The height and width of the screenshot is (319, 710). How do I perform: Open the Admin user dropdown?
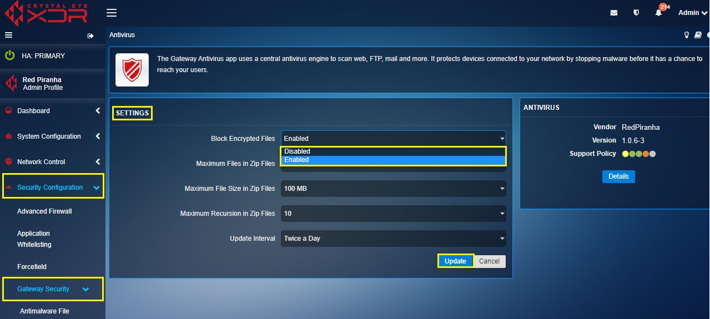(x=693, y=13)
